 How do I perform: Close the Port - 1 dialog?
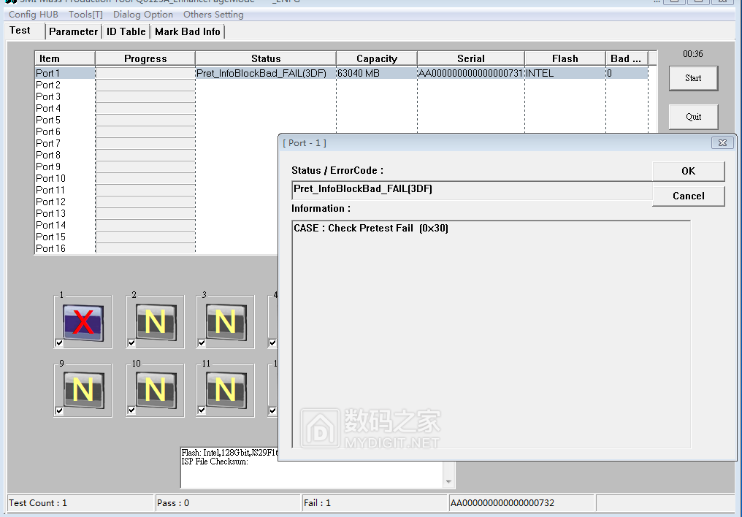coord(722,143)
